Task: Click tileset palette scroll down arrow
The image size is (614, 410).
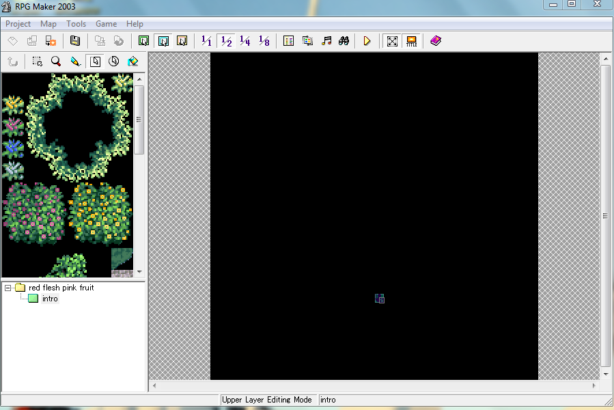Action: coord(139,271)
